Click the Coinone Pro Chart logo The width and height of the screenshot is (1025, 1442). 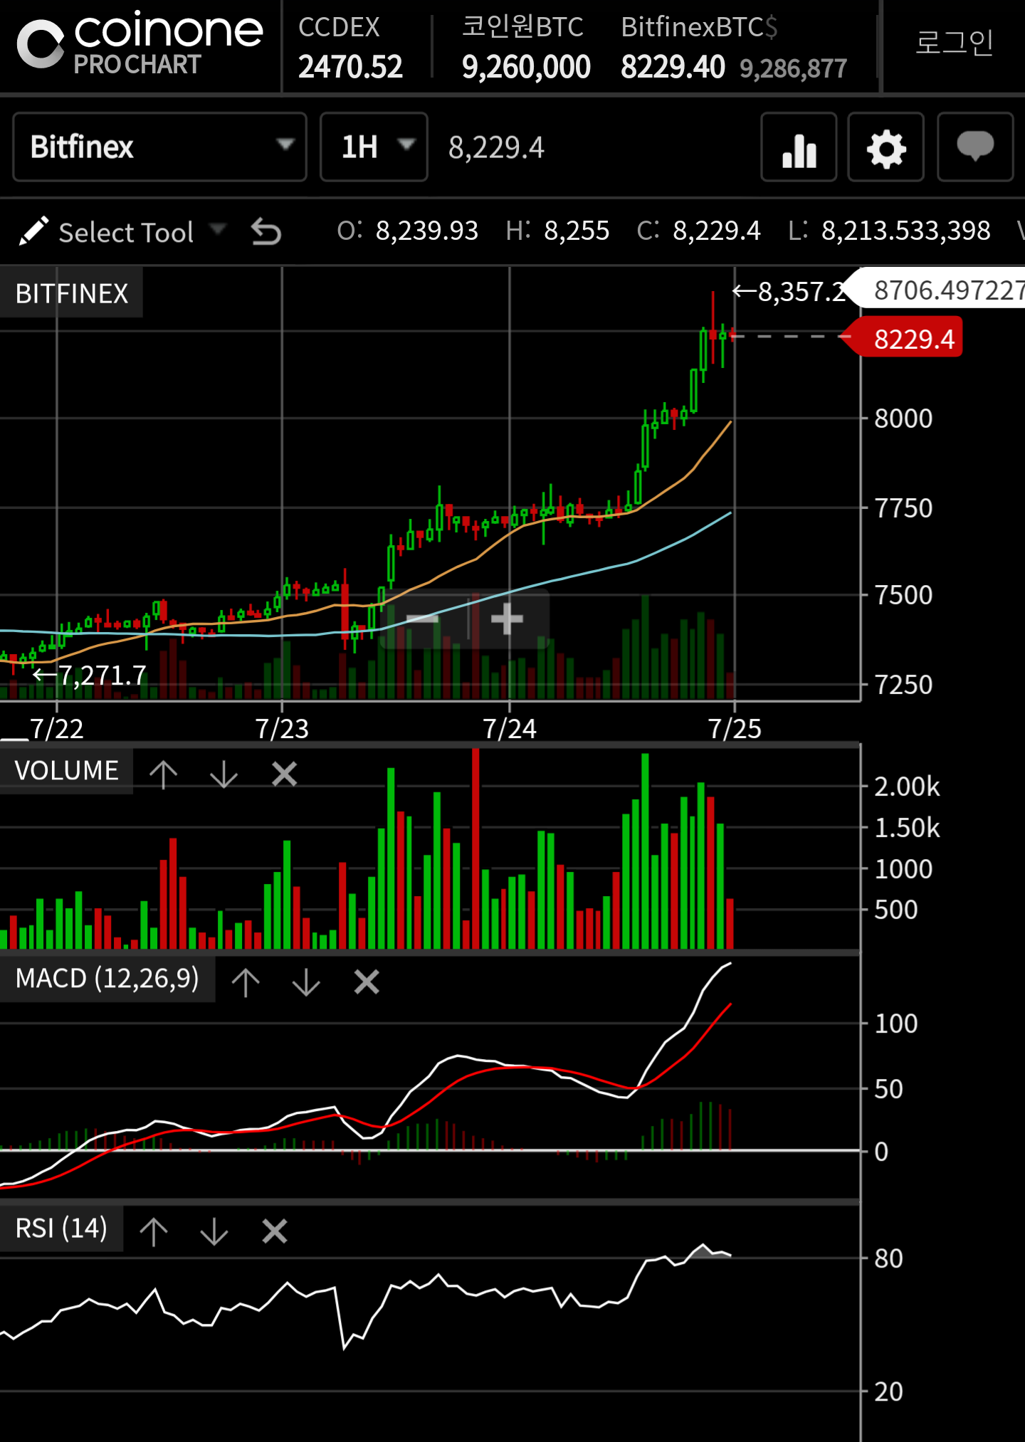[140, 44]
